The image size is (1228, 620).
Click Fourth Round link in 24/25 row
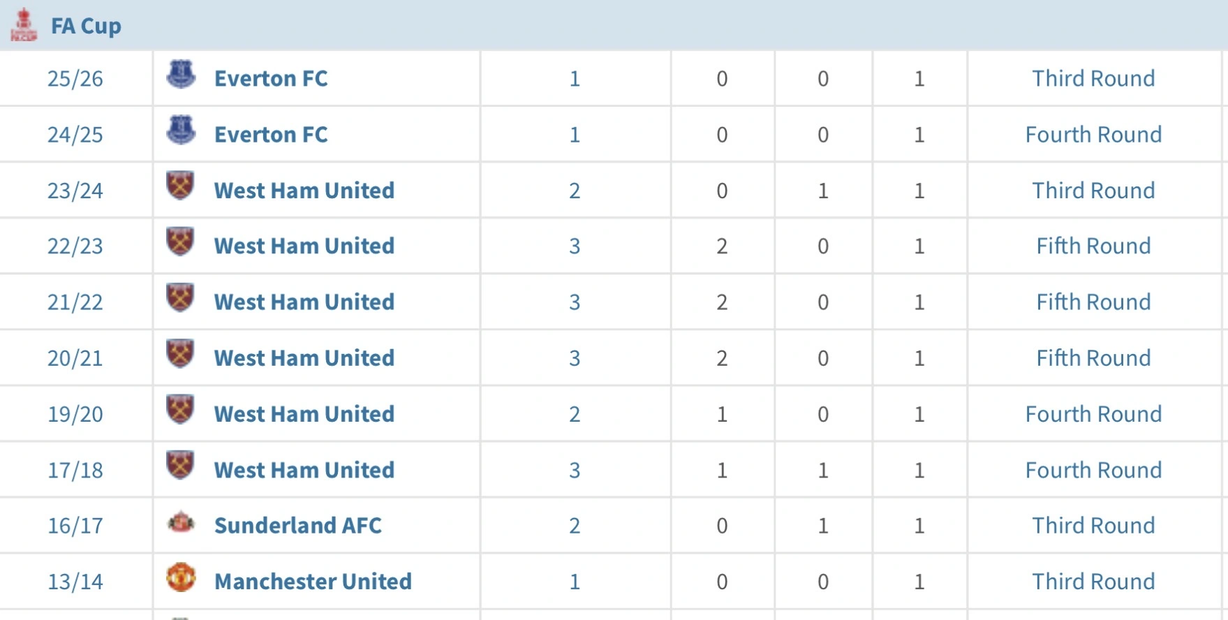point(1093,134)
